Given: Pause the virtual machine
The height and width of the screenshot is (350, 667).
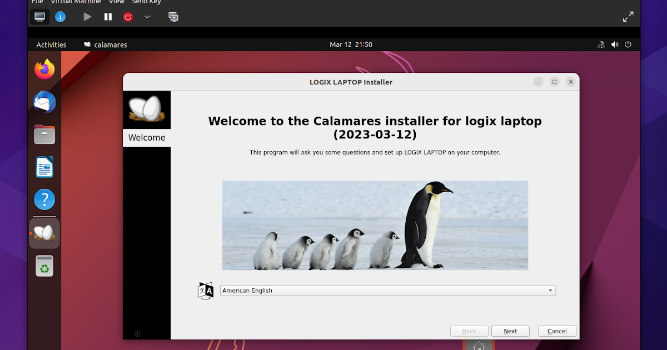Looking at the screenshot, I should click(x=108, y=17).
